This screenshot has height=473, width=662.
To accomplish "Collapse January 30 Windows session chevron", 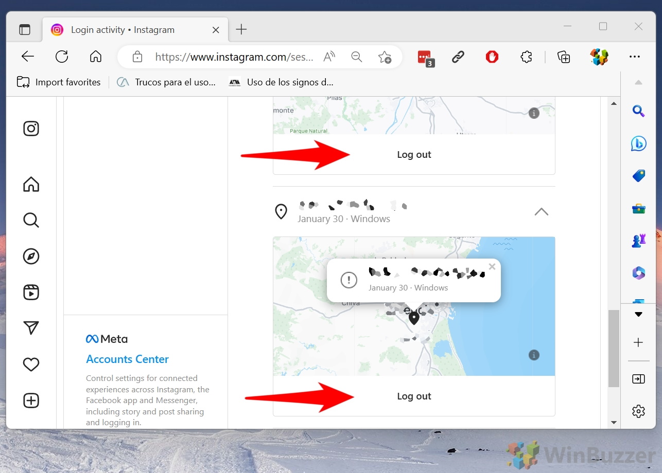I will [542, 211].
